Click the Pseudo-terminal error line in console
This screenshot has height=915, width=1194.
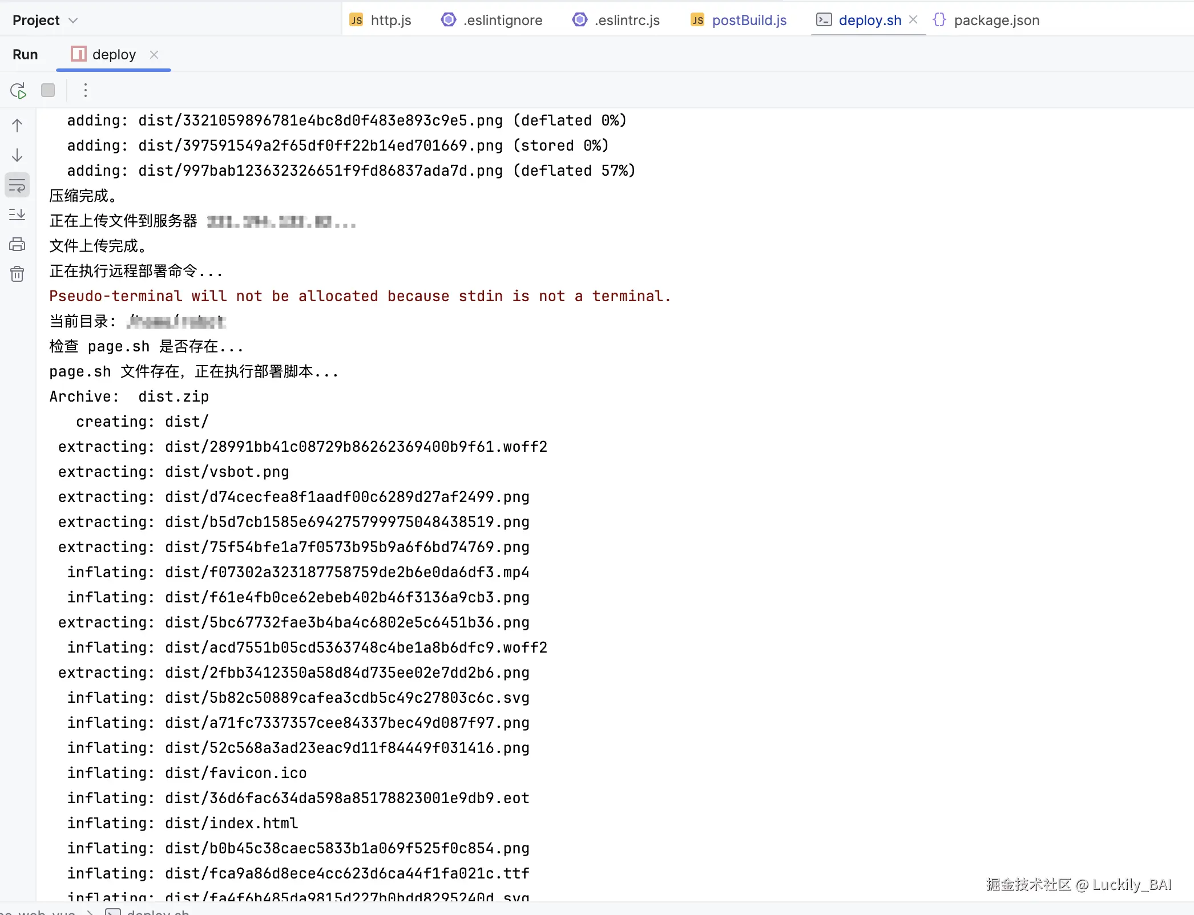point(360,297)
